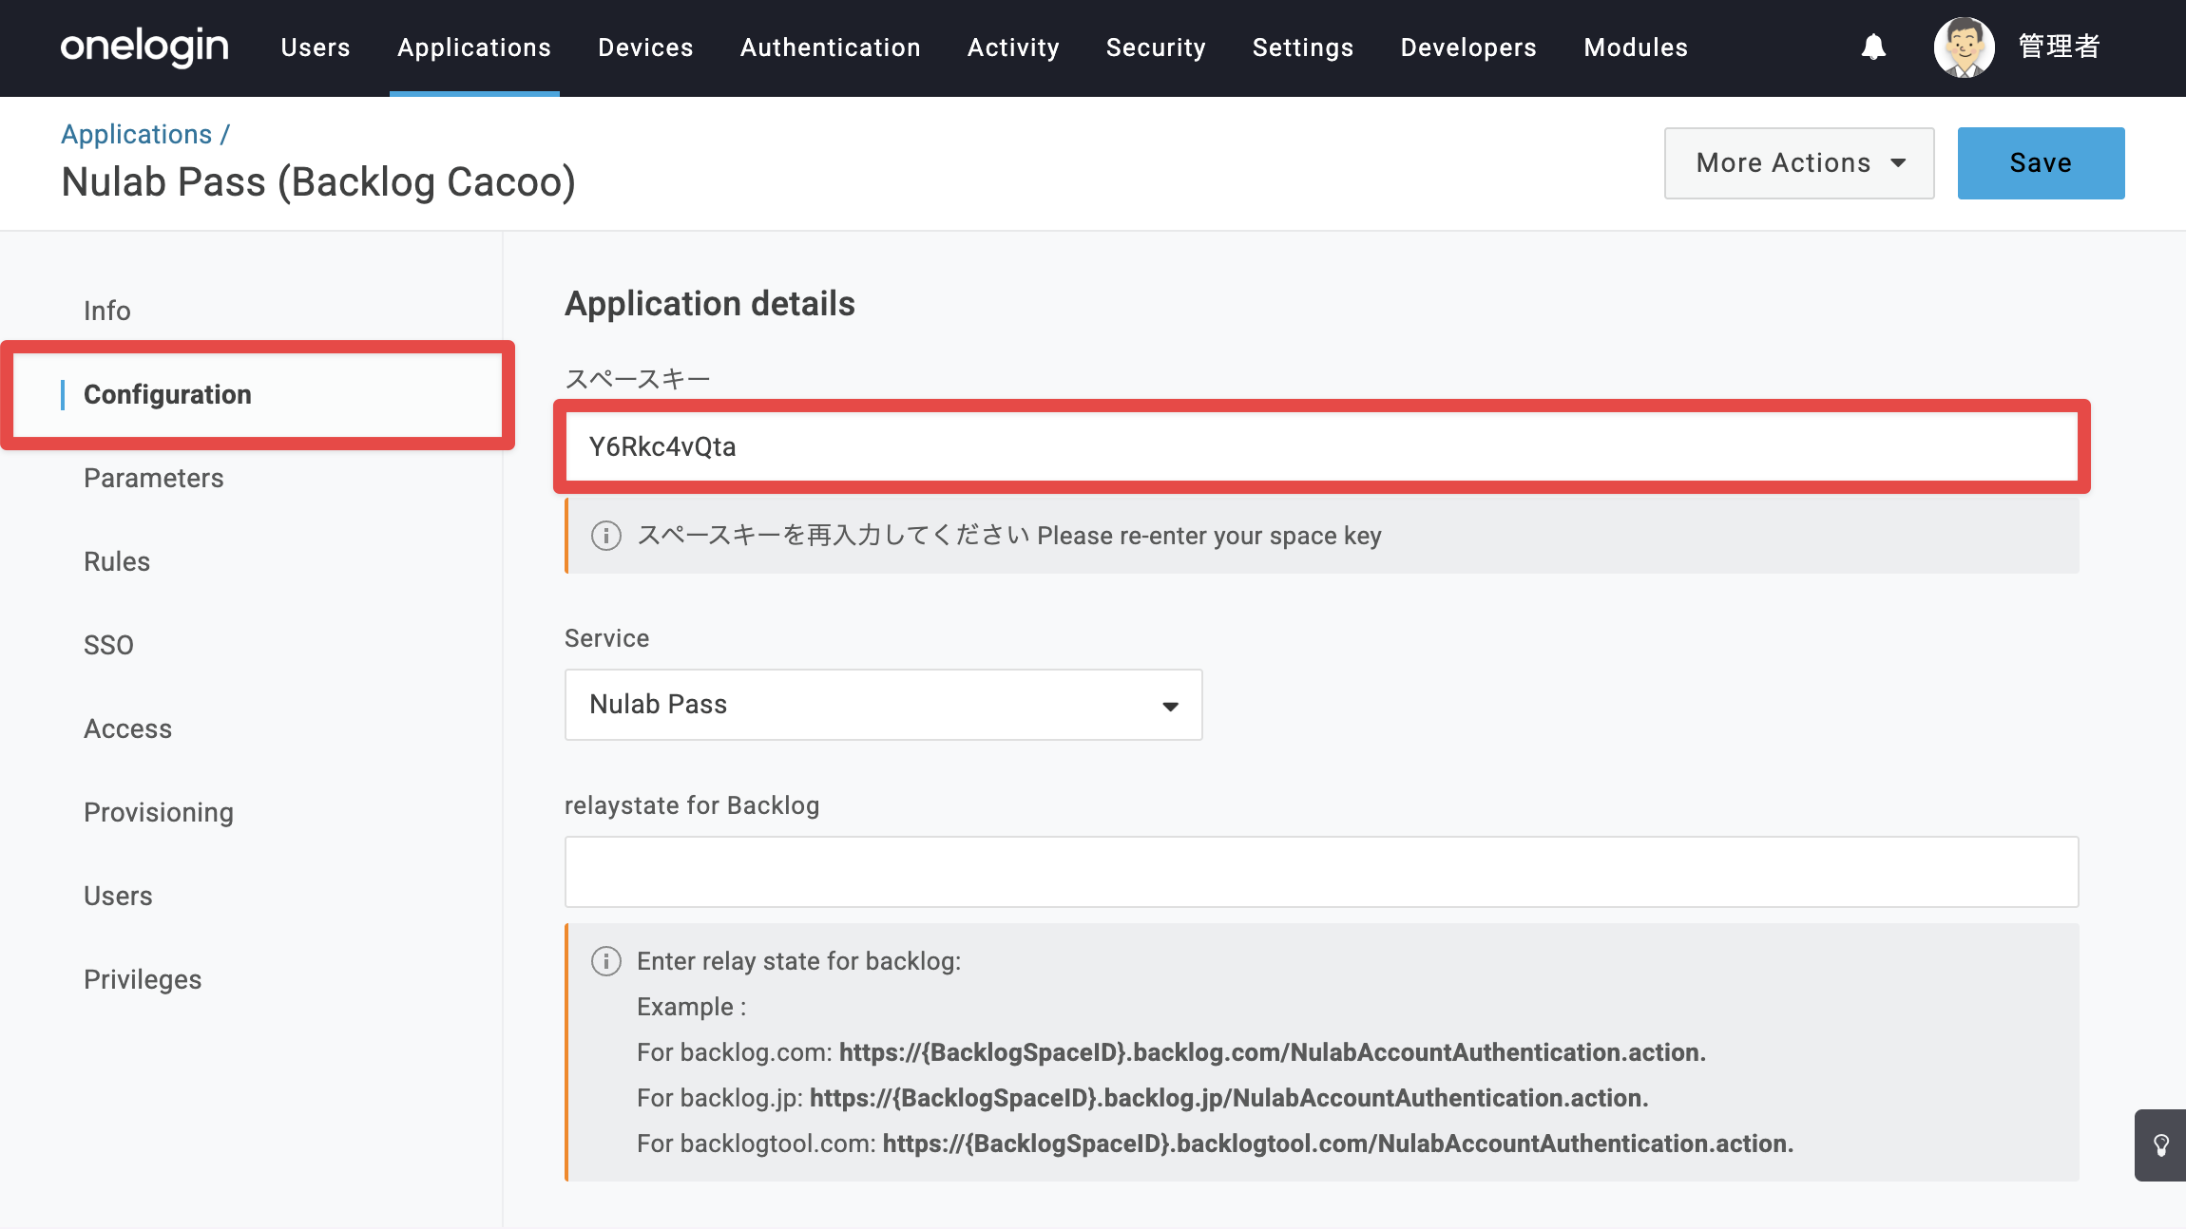Click the スペースキー field label
2186x1229 pixels.
tap(638, 379)
